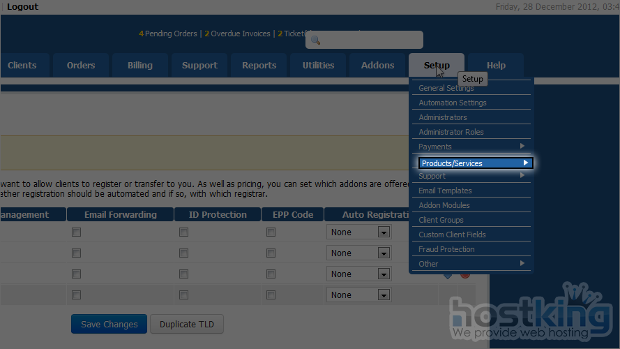This screenshot has height=349, width=620.
Task: Click the Payments submenu arrow
Action: [522, 147]
